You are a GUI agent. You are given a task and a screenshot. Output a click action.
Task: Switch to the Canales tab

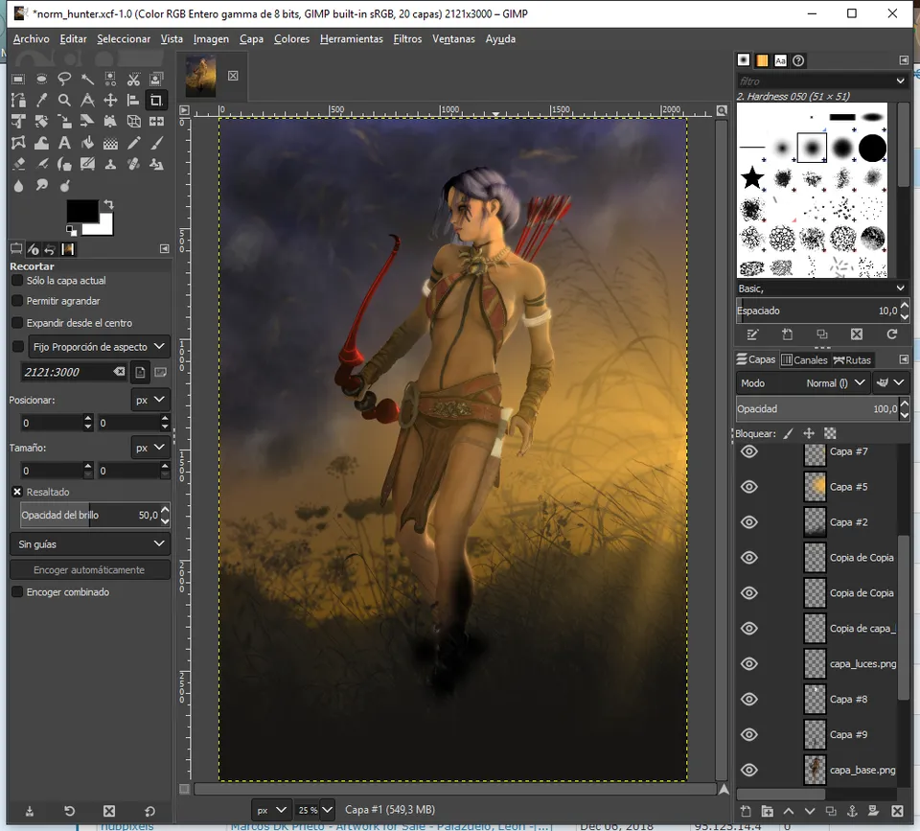pyautogui.click(x=804, y=359)
